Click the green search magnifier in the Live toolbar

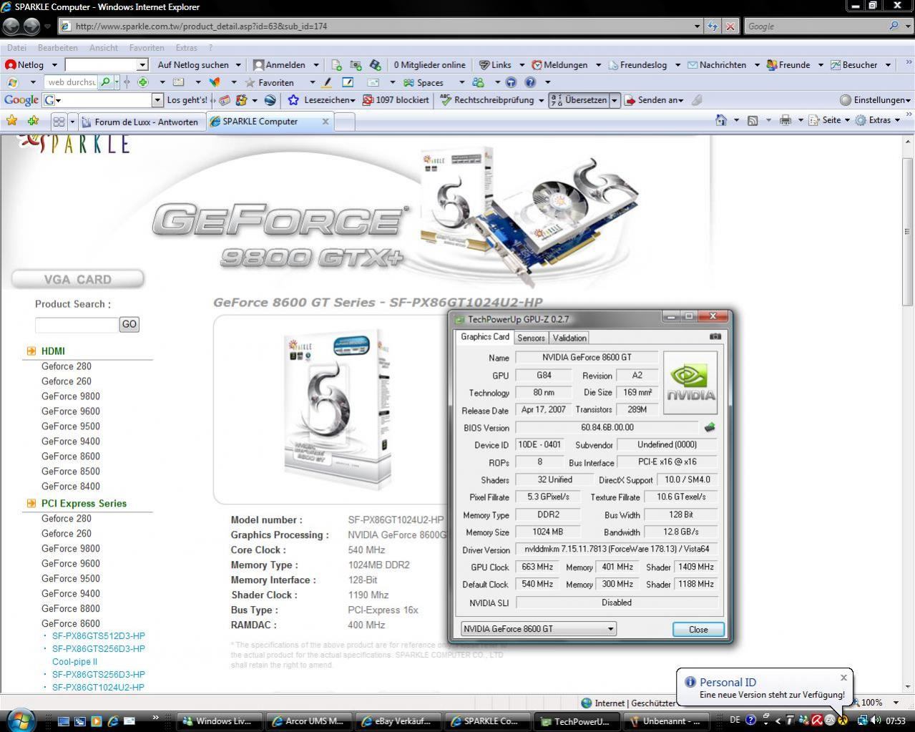[106, 82]
